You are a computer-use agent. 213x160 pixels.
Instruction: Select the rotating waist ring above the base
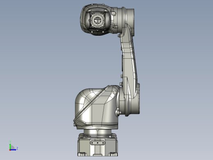97,132
